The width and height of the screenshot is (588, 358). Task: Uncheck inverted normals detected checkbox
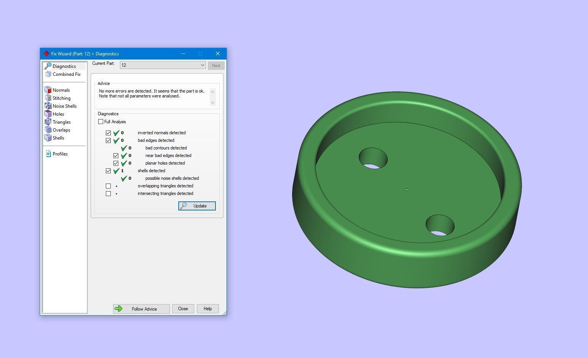click(x=108, y=133)
